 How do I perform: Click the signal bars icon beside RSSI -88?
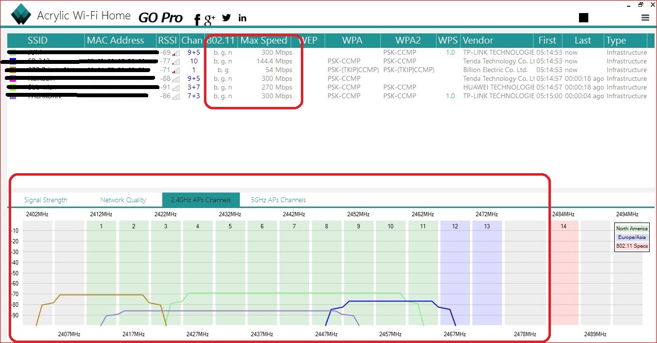tap(176, 79)
